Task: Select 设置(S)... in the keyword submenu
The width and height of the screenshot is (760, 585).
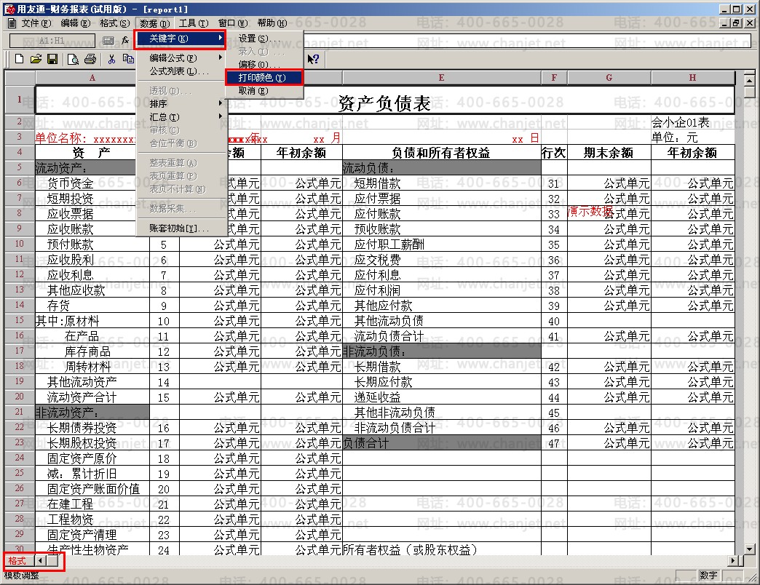Action: coord(264,39)
